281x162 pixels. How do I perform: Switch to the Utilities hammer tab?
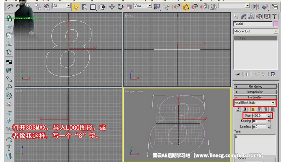274,16
